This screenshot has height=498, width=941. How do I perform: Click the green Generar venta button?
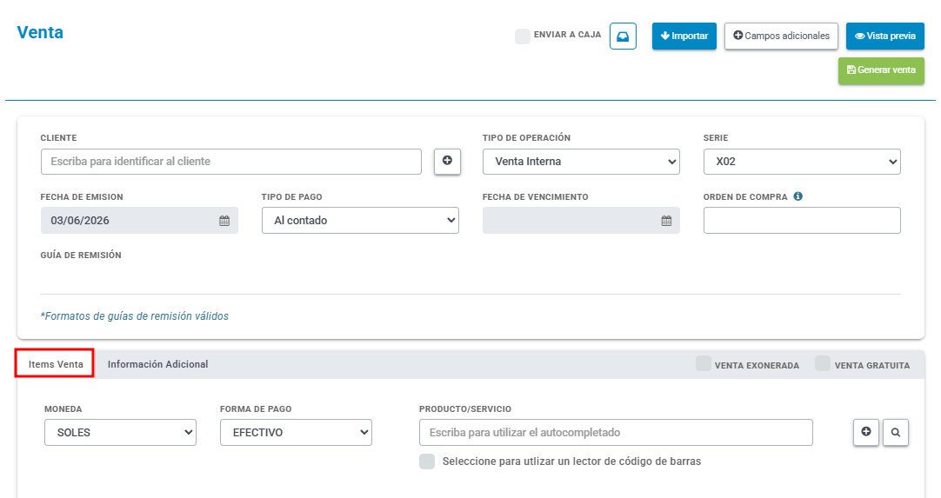click(881, 70)
